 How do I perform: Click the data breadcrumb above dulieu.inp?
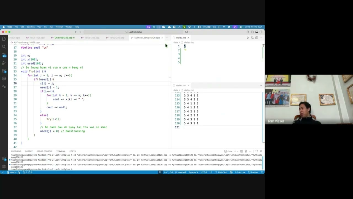(x=176, y=43)
